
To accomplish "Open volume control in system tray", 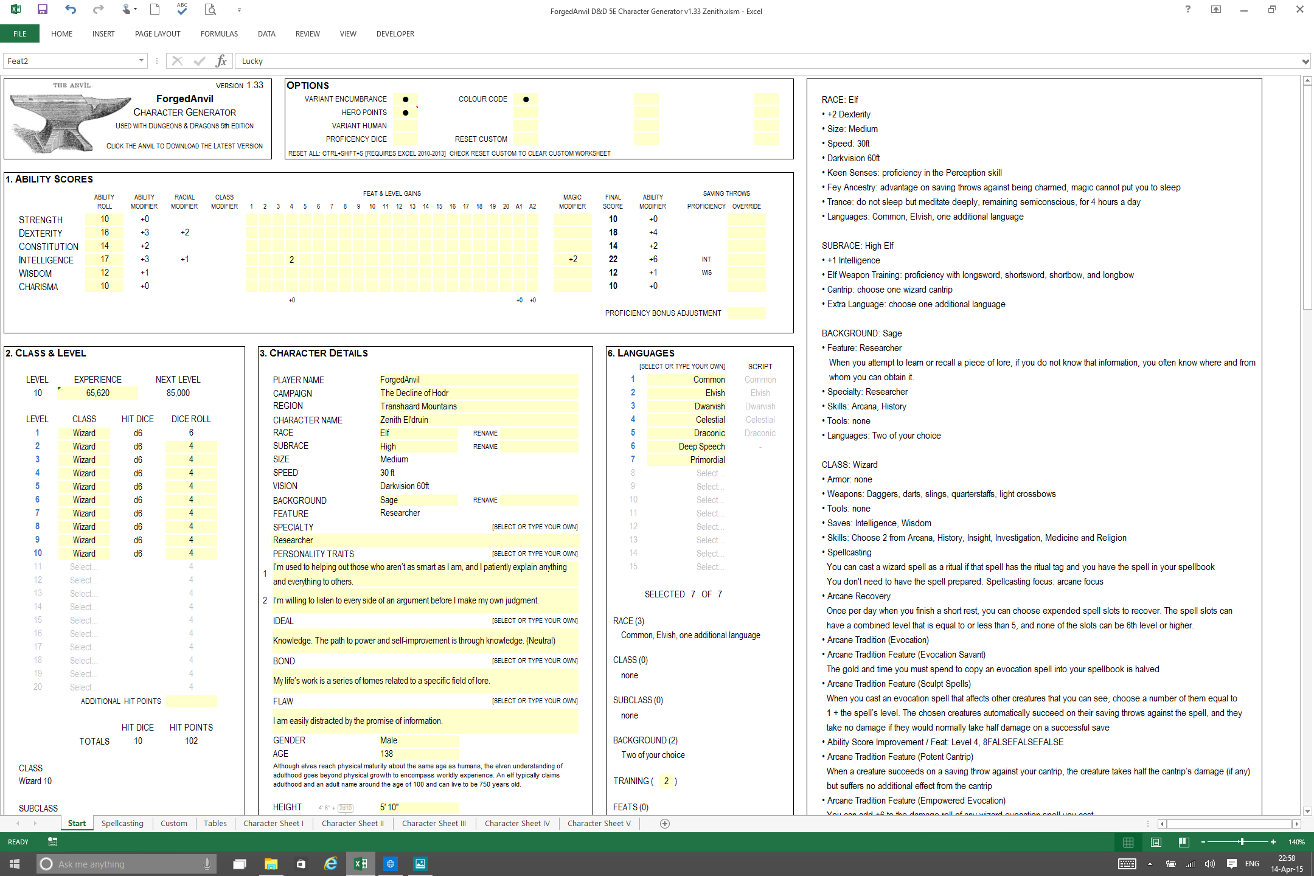I will point(1210,864).
